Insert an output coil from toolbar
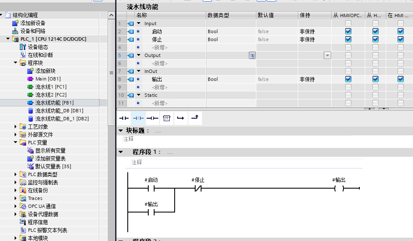The width and height of the screenshot is (413, 241). tap(152, 118)
